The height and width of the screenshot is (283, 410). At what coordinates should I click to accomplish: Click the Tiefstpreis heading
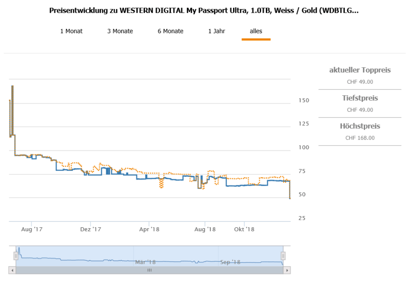360,98
